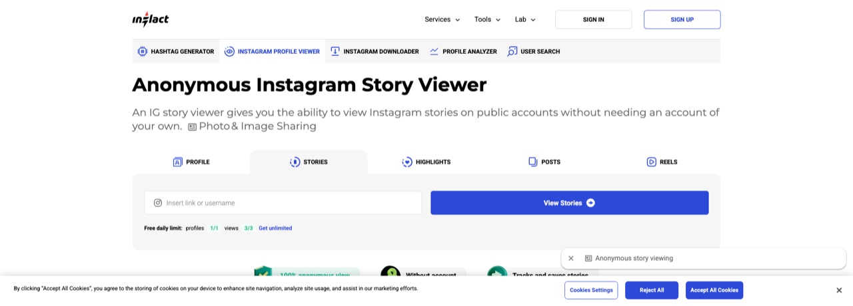
Task: Click the Instagram Downloader download icon
Action: pyautogui.click(x=335, y=51)
